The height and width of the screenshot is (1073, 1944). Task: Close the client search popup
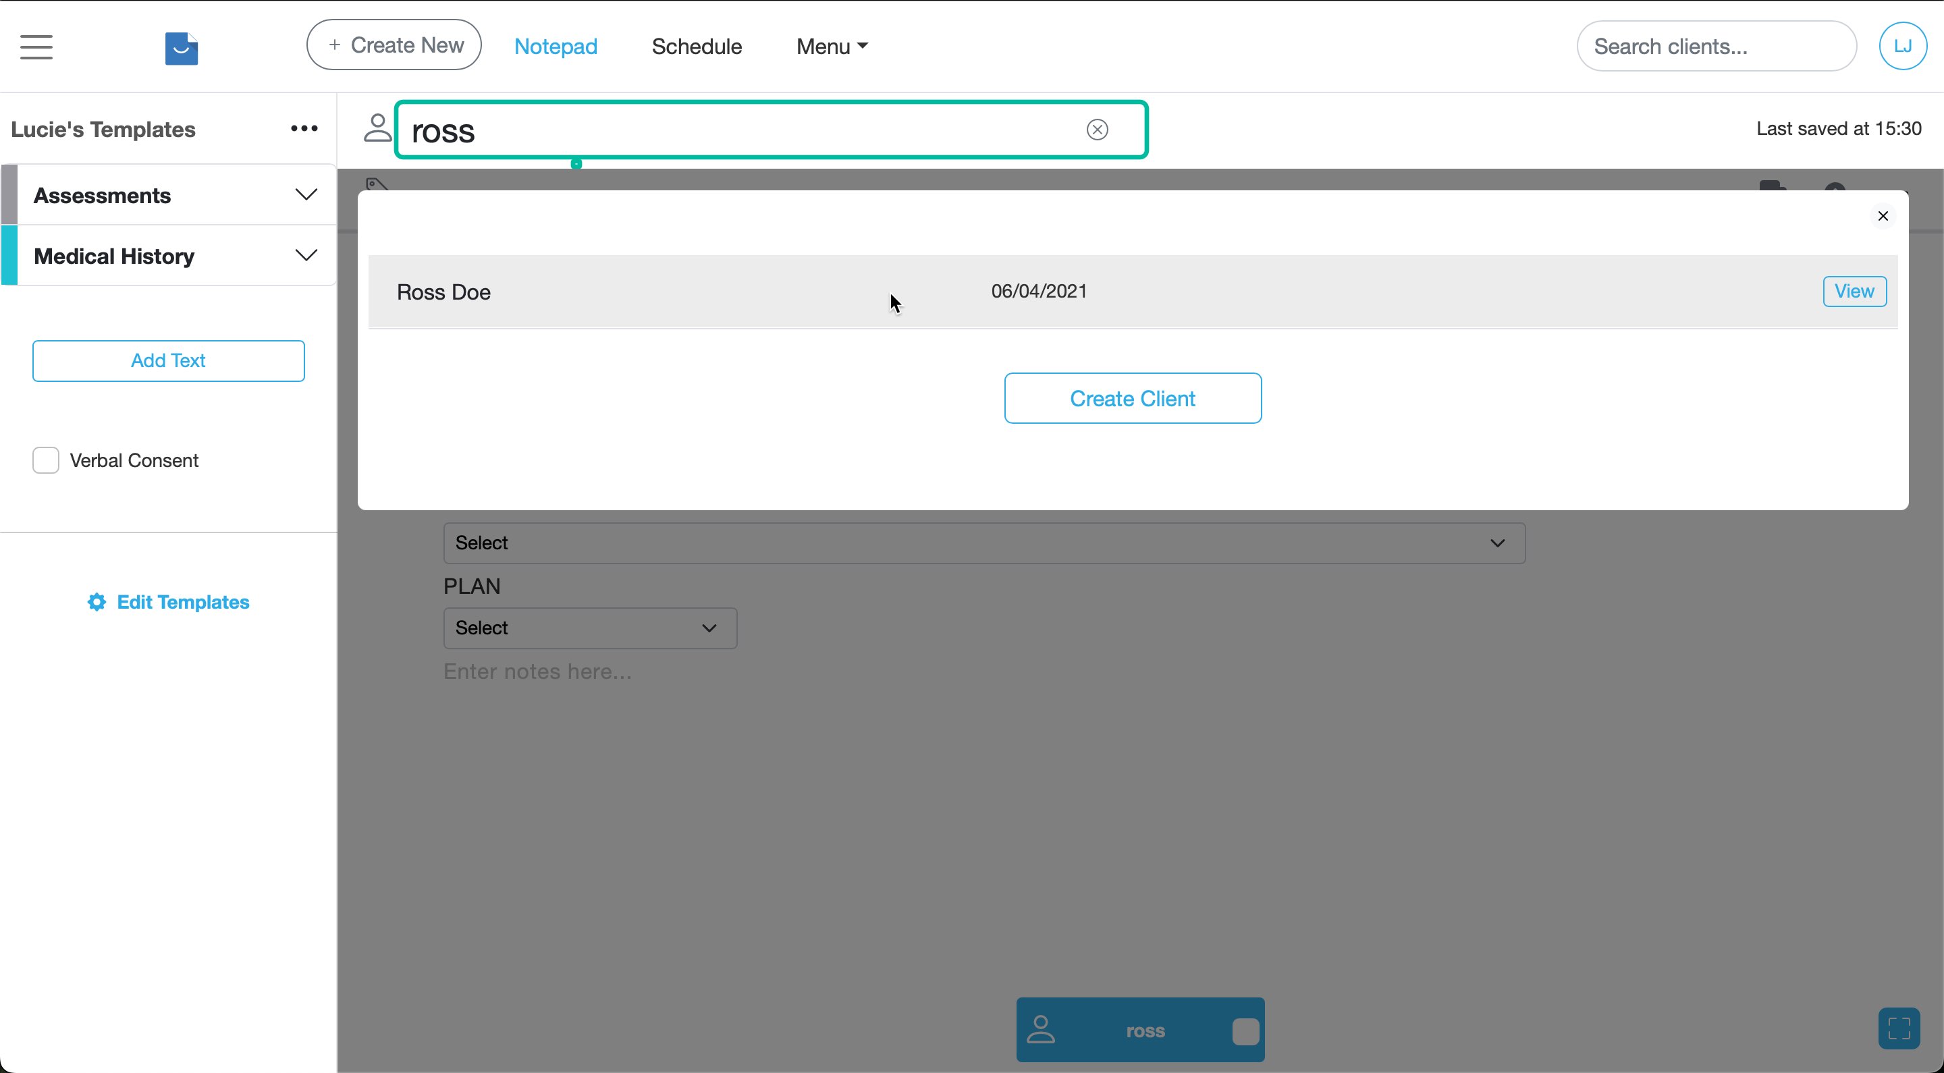coord(1883,216)
